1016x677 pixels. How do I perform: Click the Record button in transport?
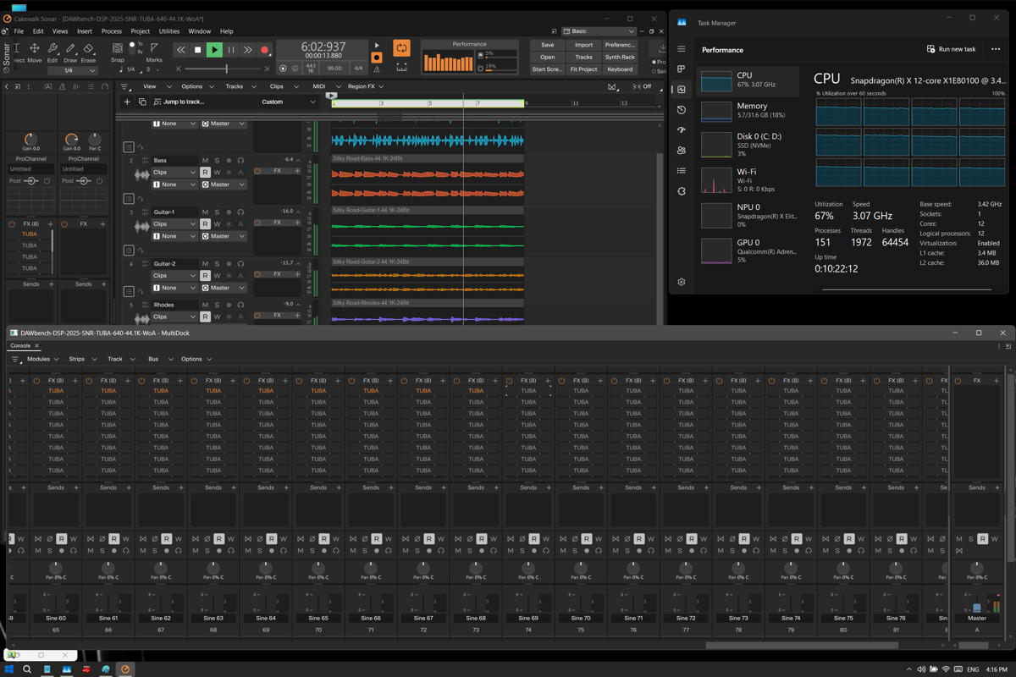(x=264, y=50)
